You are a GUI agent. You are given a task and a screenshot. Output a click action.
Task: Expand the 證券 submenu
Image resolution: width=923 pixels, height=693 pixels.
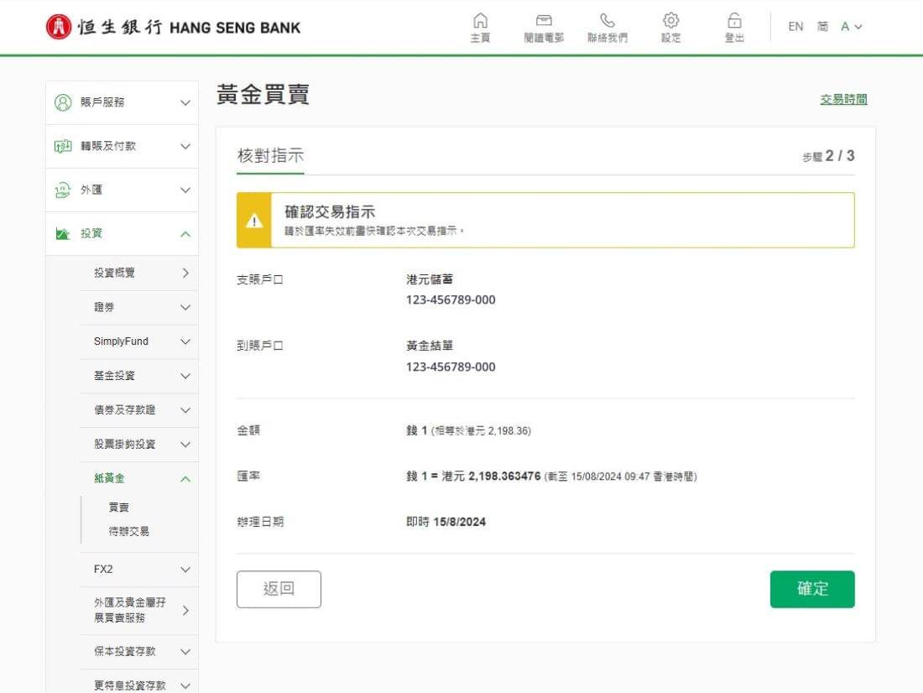point(185,308)
